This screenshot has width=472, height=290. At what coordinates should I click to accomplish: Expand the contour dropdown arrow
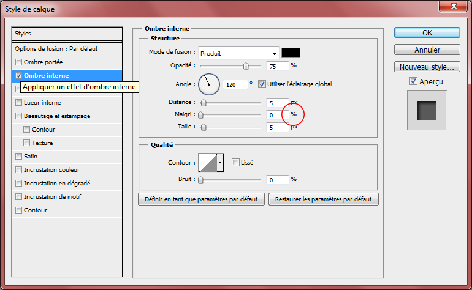tap(220, 162)
